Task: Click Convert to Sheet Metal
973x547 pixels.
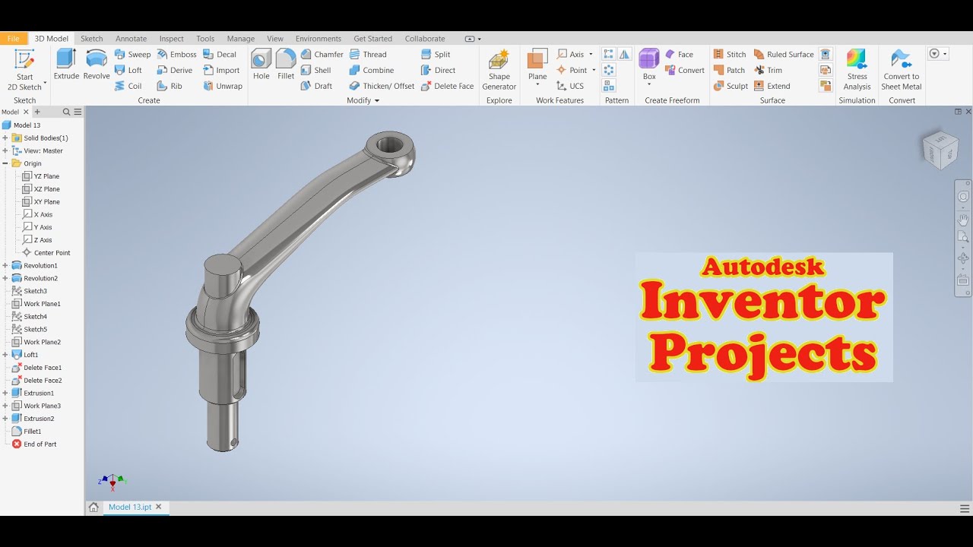Action: [x=902, y=70]
